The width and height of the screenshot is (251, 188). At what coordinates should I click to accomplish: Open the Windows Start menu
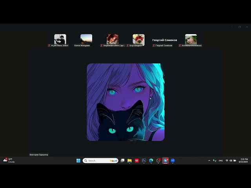(x=78, y=161)
